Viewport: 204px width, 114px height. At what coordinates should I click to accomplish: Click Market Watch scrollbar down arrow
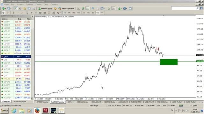[32, 98]
